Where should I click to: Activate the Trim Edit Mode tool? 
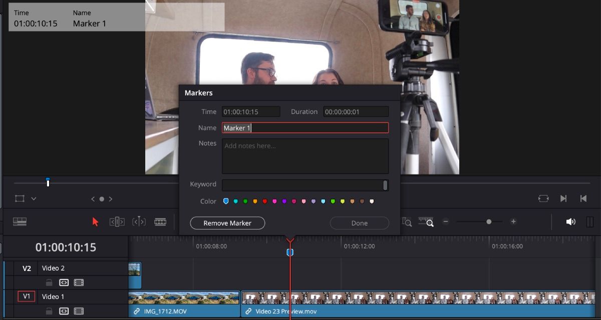[x=117, y=221]
